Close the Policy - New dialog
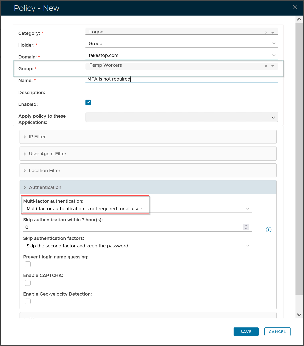 pos(295,8)
